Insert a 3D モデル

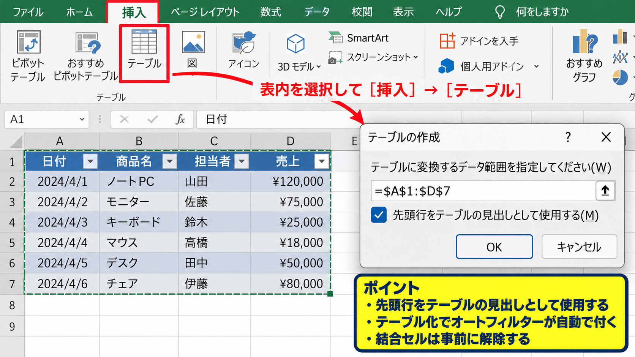[299, 53]
